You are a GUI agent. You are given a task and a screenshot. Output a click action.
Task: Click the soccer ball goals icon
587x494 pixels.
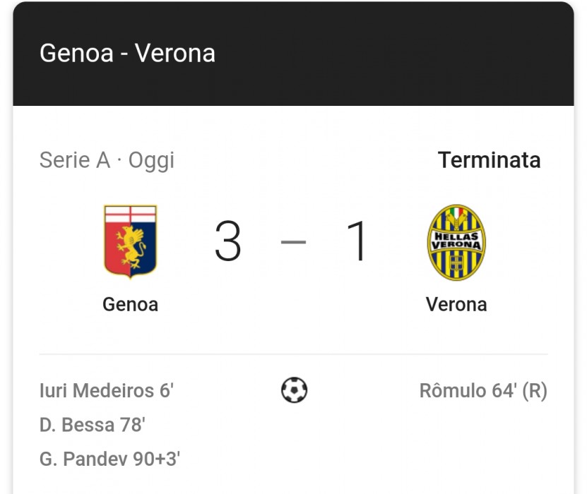click(294, 390)
